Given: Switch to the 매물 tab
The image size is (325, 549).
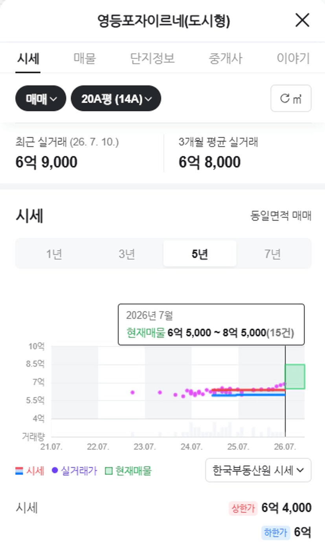Looking at the screenshot, I should [x=85, y=59].
